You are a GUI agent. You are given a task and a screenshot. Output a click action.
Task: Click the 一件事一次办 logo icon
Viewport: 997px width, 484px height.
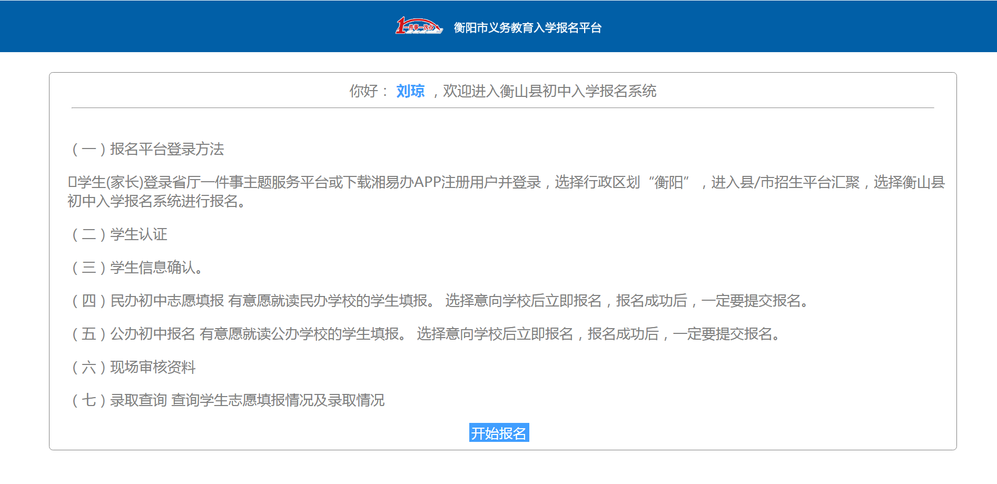[419, 26]
